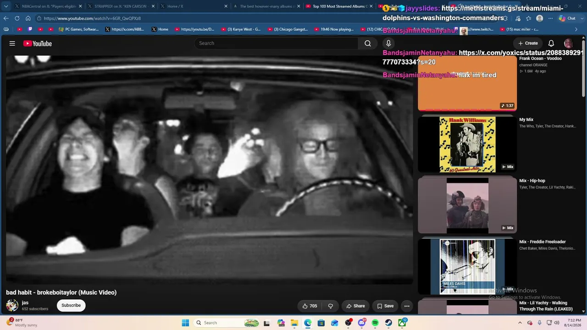Like the video with 705 likes

(x=310, y=306)
